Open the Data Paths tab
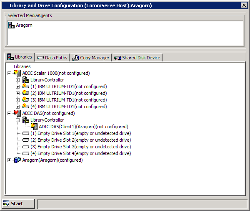The image size is (250, 211). [x=52, y=58]
